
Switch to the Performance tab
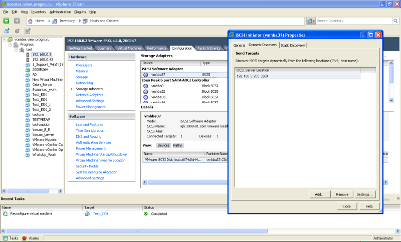pos(157,48)
